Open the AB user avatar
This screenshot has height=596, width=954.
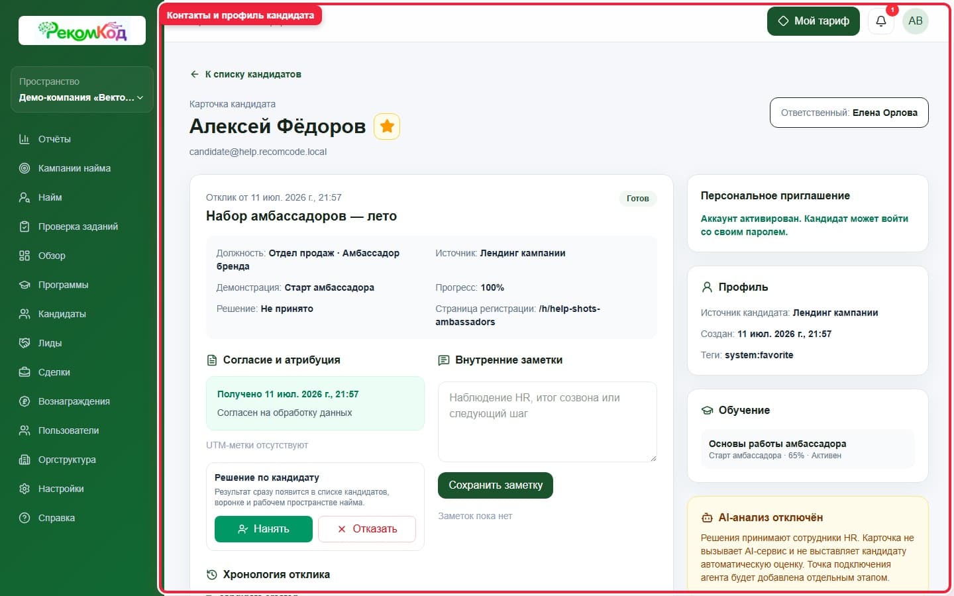[x=916, y=21]
